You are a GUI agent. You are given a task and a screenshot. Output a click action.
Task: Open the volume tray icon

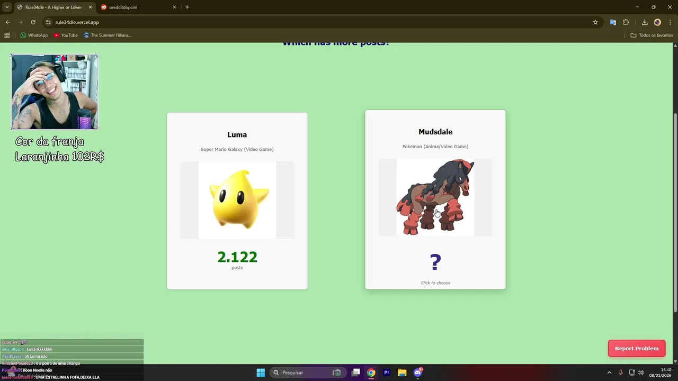tap(640, 373)
